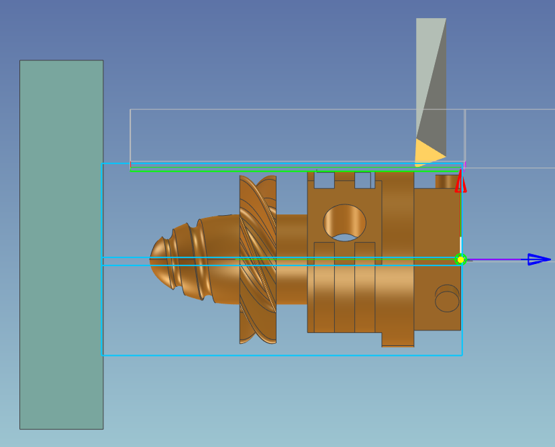Click the bottom edge of cyan stock boundary
Screen dimensions: 555x447
coord(282,355)
